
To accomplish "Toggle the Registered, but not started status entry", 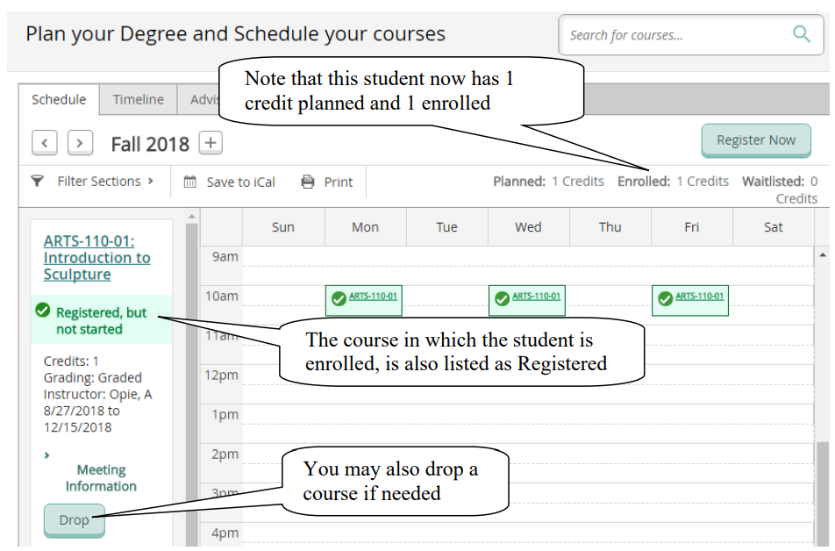I will coord(101,318).
